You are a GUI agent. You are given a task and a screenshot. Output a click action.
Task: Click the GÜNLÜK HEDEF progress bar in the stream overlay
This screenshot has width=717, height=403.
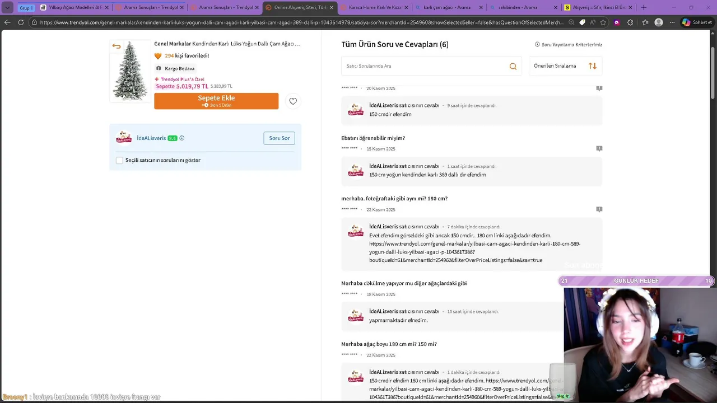click(x=636, y=281)
